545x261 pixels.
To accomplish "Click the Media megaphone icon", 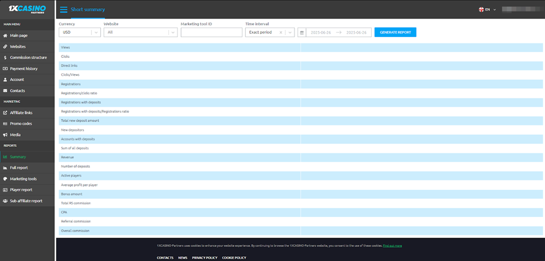I will 5,135.
